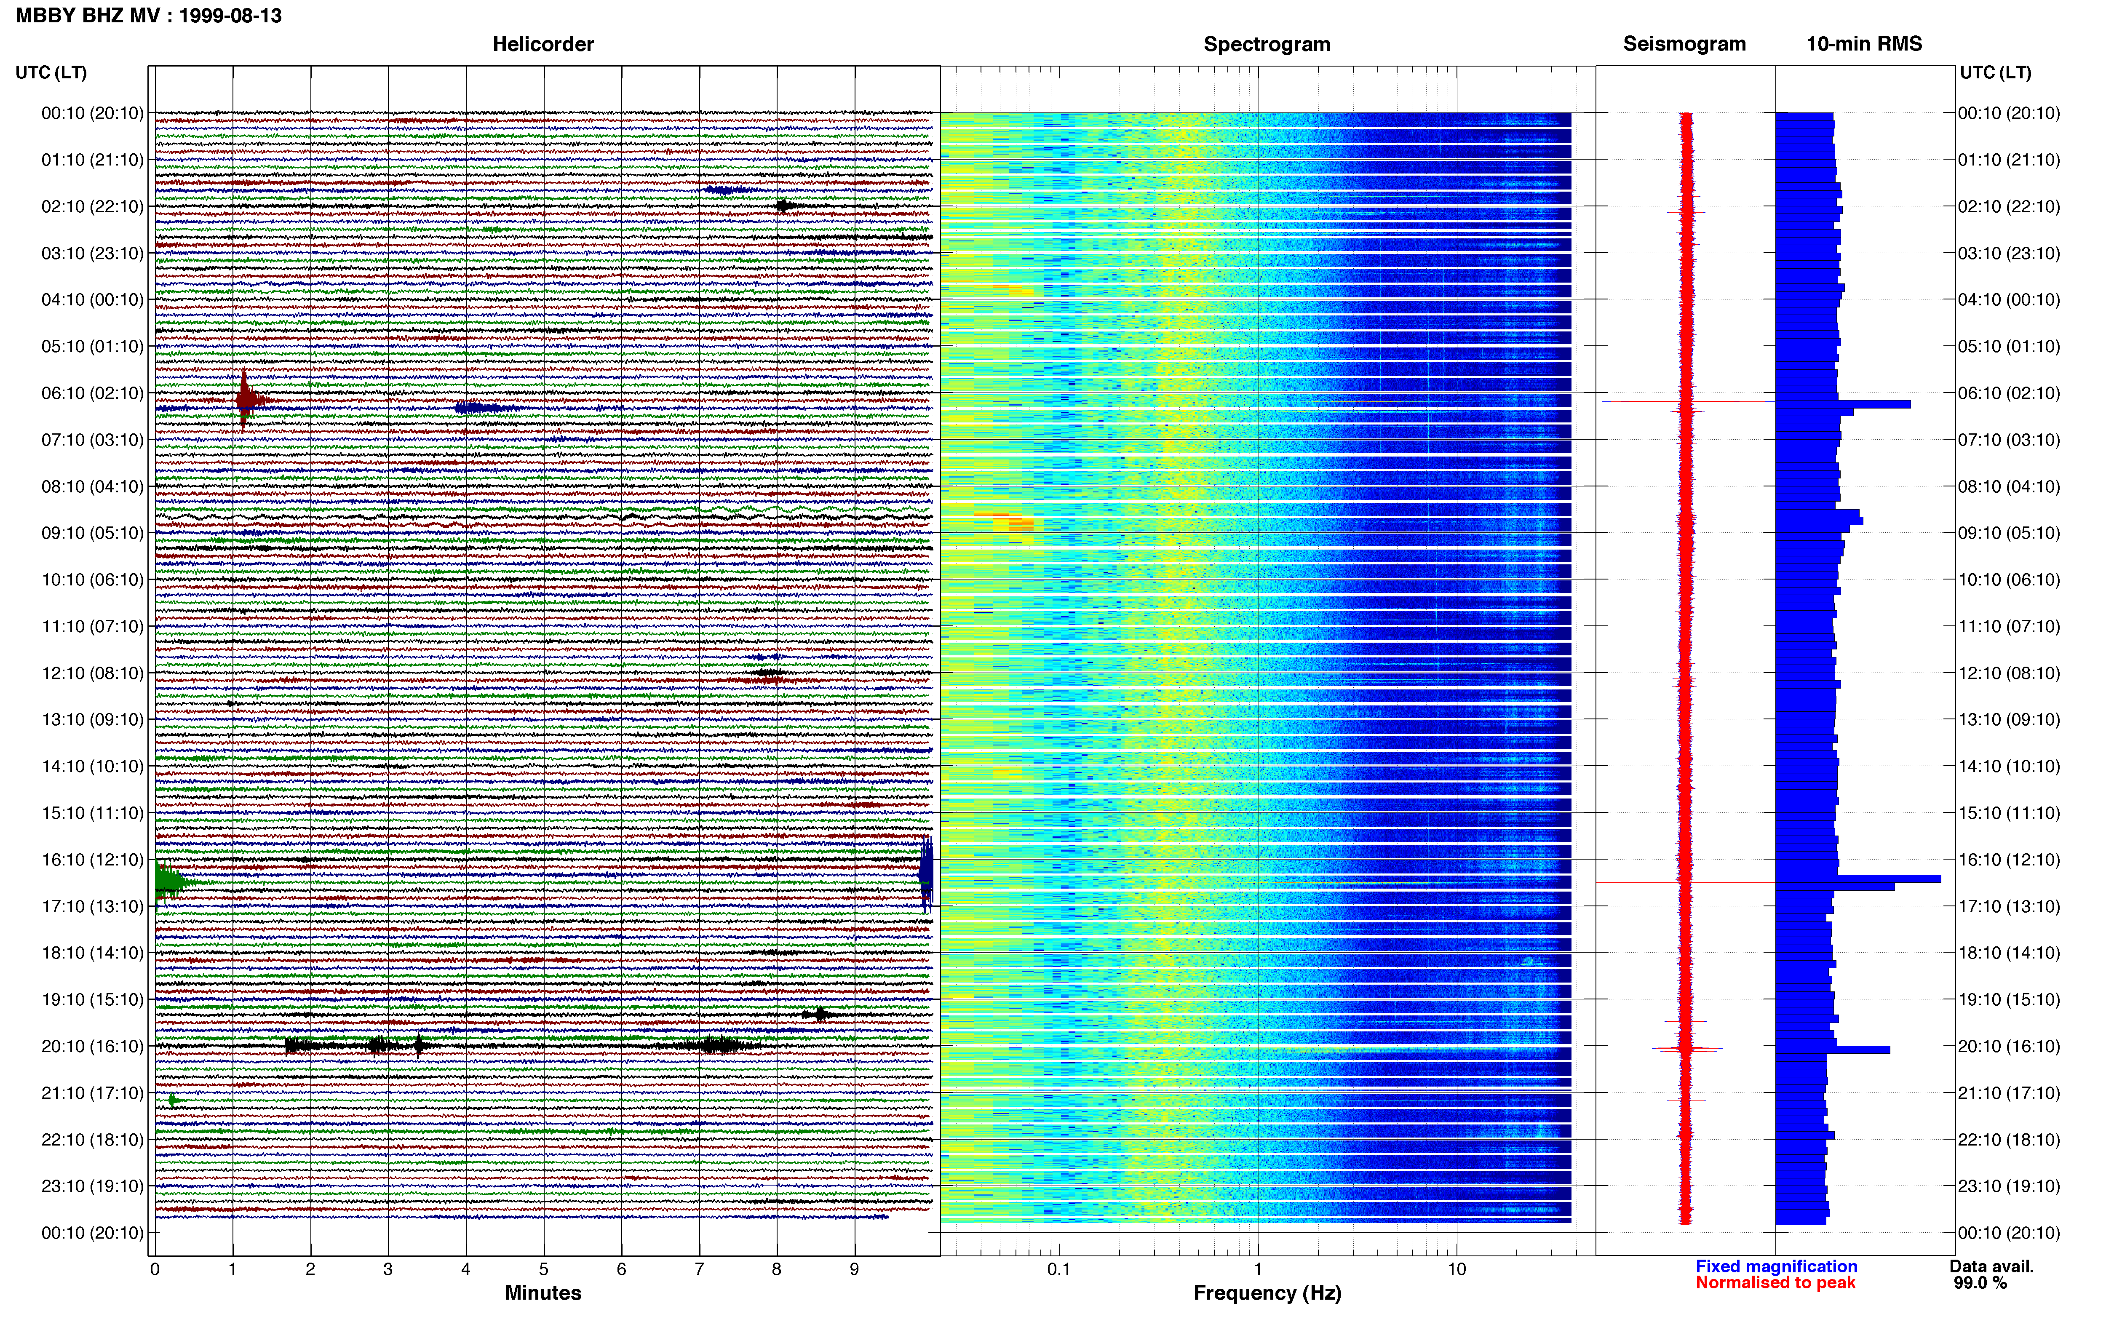The width and height of the screenshot is (2114, 1322).
Task: Click the '10' frequency tick label
Action: [1457, 1269]
